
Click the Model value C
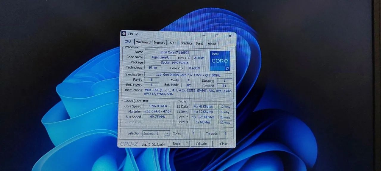189,80
